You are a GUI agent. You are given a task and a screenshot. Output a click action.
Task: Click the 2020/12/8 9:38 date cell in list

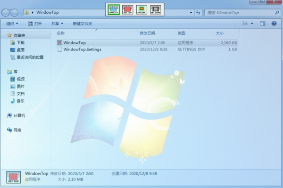(x=153, y=49)
